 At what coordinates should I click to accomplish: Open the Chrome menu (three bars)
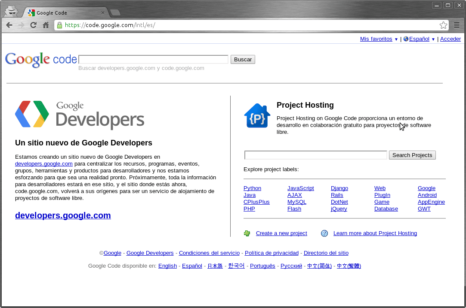pos(457,25)
